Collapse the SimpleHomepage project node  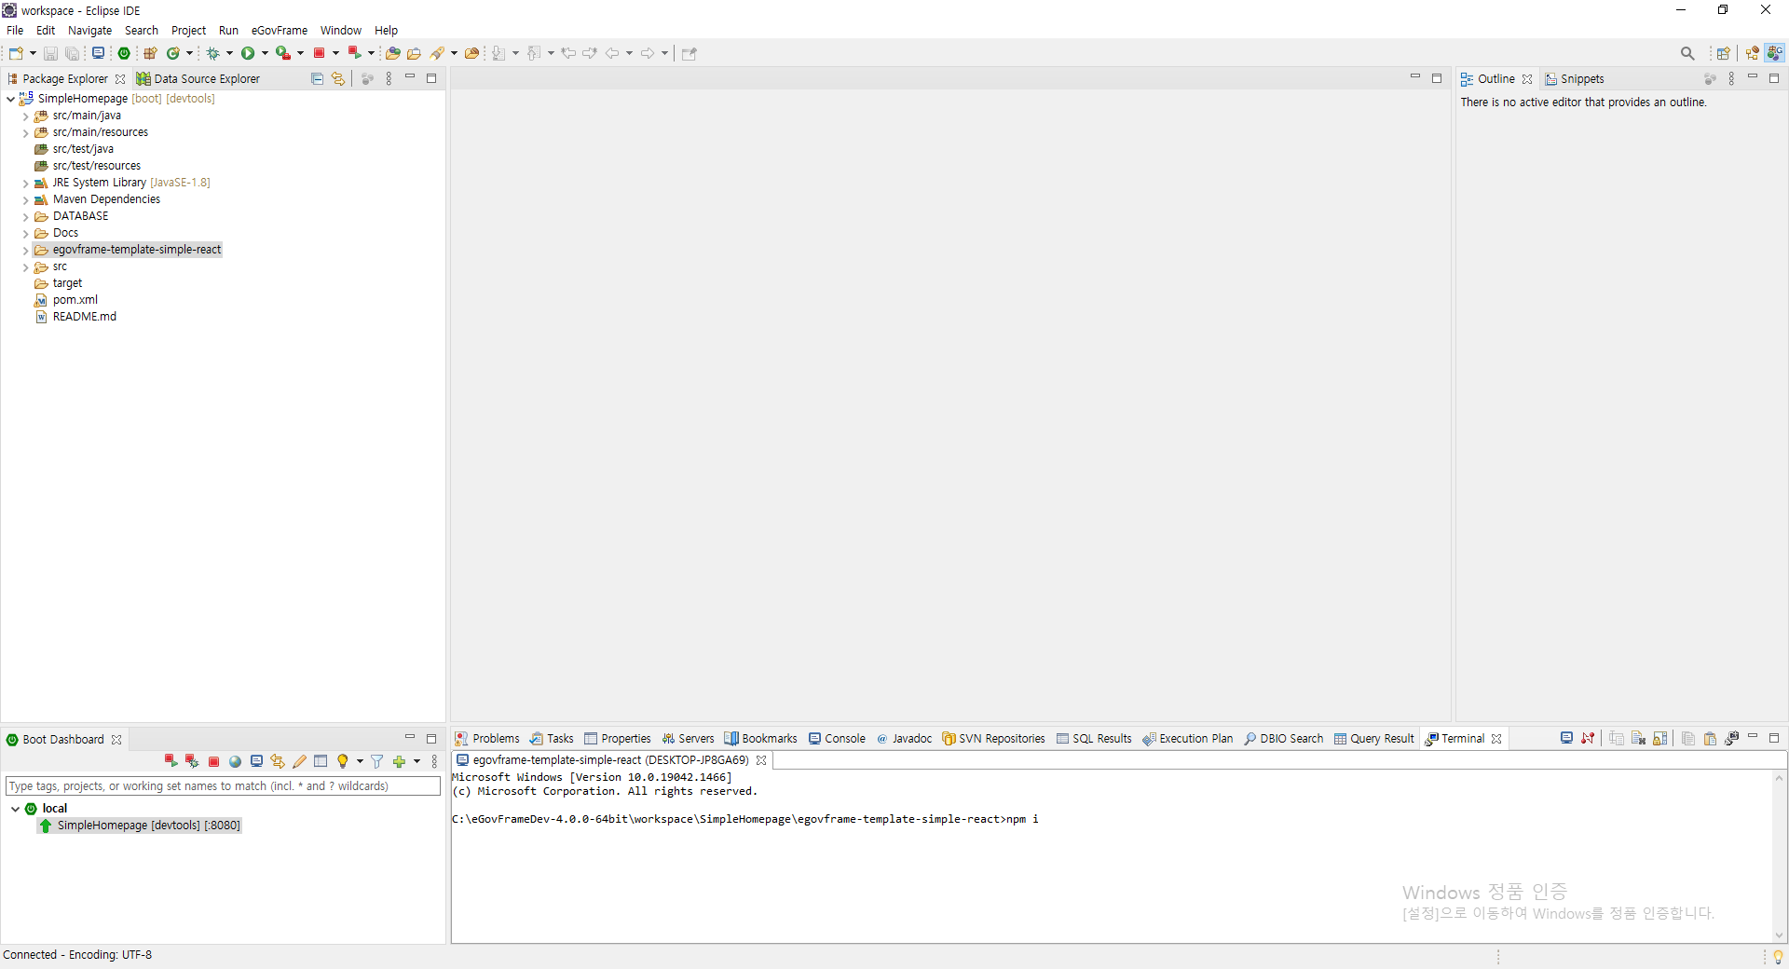(x=10, y=99)
